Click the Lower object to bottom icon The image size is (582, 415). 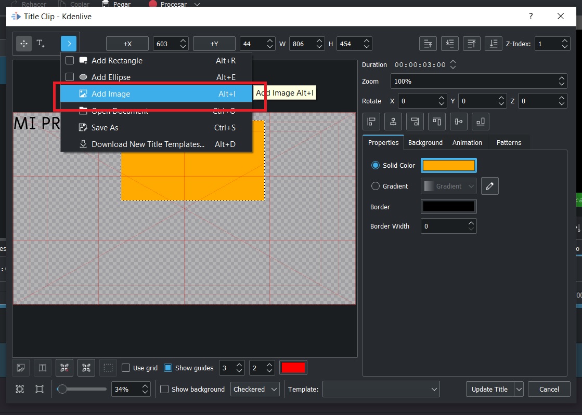coord(493,44)
